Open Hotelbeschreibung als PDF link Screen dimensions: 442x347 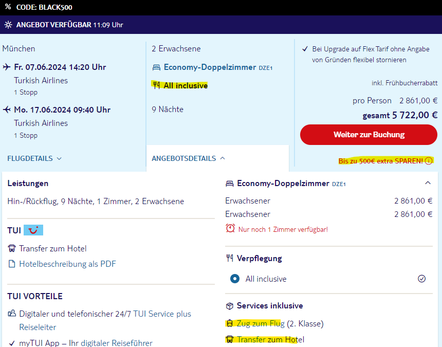click(67, 264)
